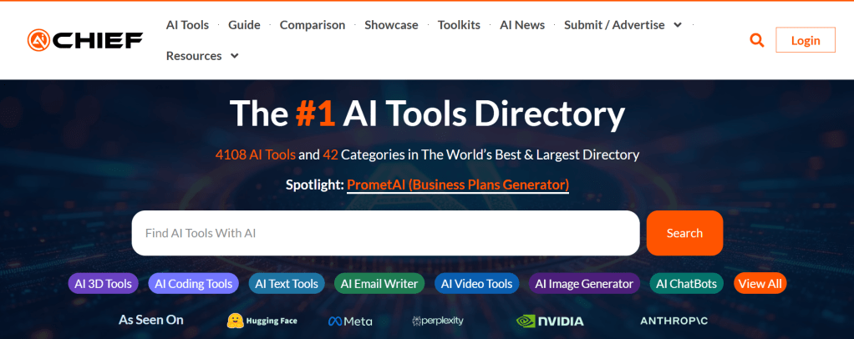This screenshot has height=339, width=854.
Task: Click the NVIDIA logo
Action: pyautogui.click(x=550, y=321)
